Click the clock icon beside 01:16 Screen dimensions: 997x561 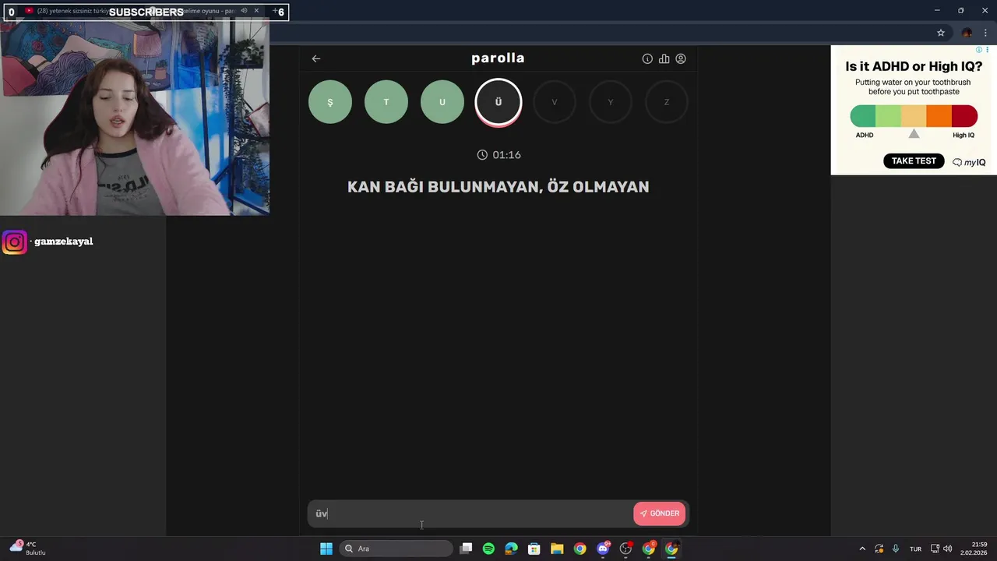(x=482, y=155)
